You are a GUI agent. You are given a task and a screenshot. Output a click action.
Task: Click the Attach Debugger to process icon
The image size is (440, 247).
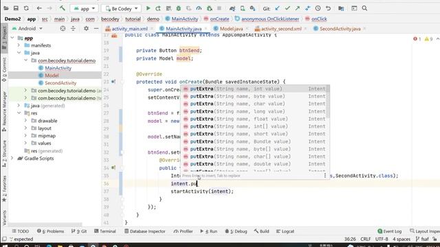click(x=209, y=8)
